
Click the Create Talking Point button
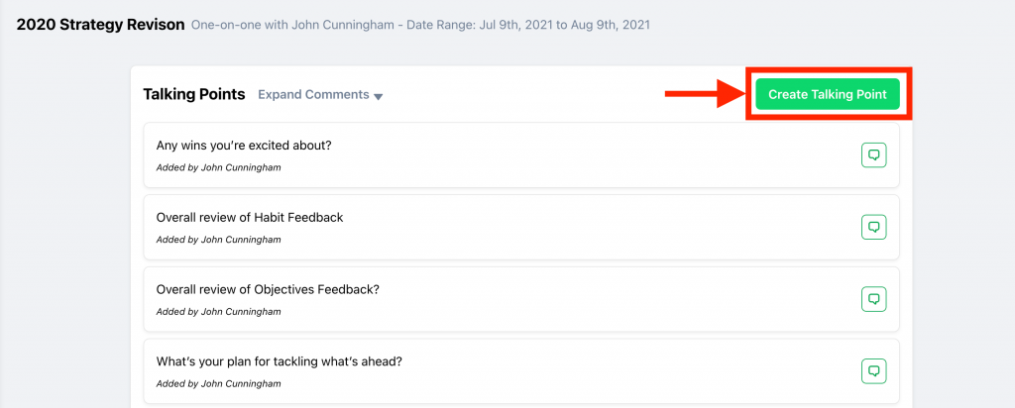827,94
